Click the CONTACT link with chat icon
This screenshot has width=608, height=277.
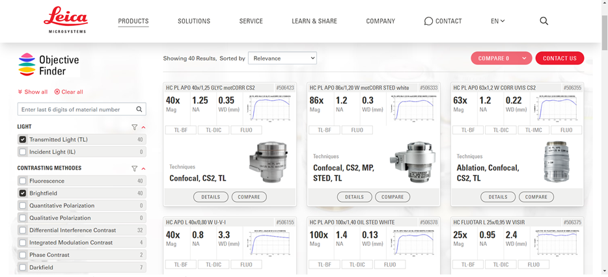pos(443,21)
